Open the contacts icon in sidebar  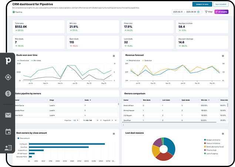pos(8,148)
